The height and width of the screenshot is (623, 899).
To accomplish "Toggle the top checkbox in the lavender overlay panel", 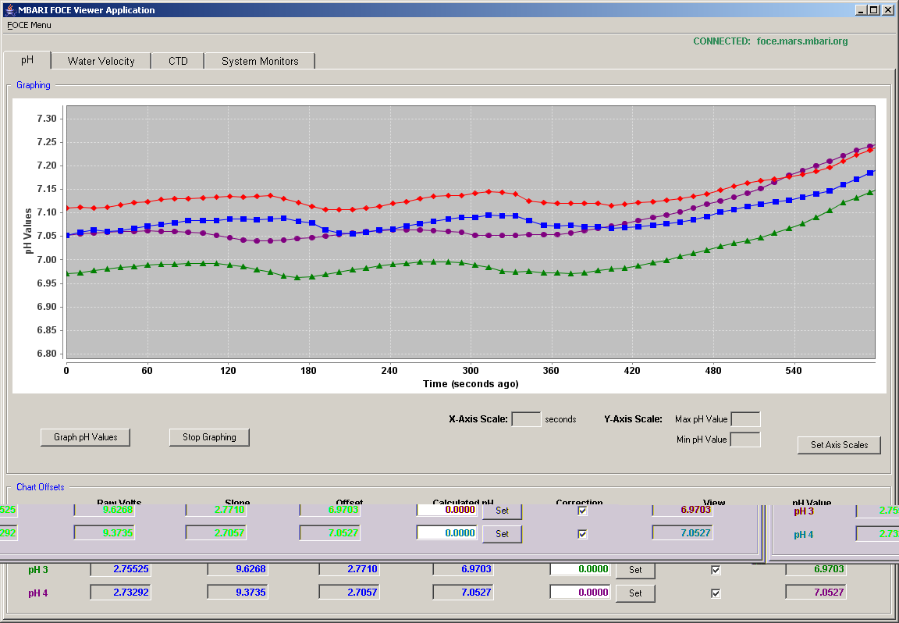I will tap(582, 511).
